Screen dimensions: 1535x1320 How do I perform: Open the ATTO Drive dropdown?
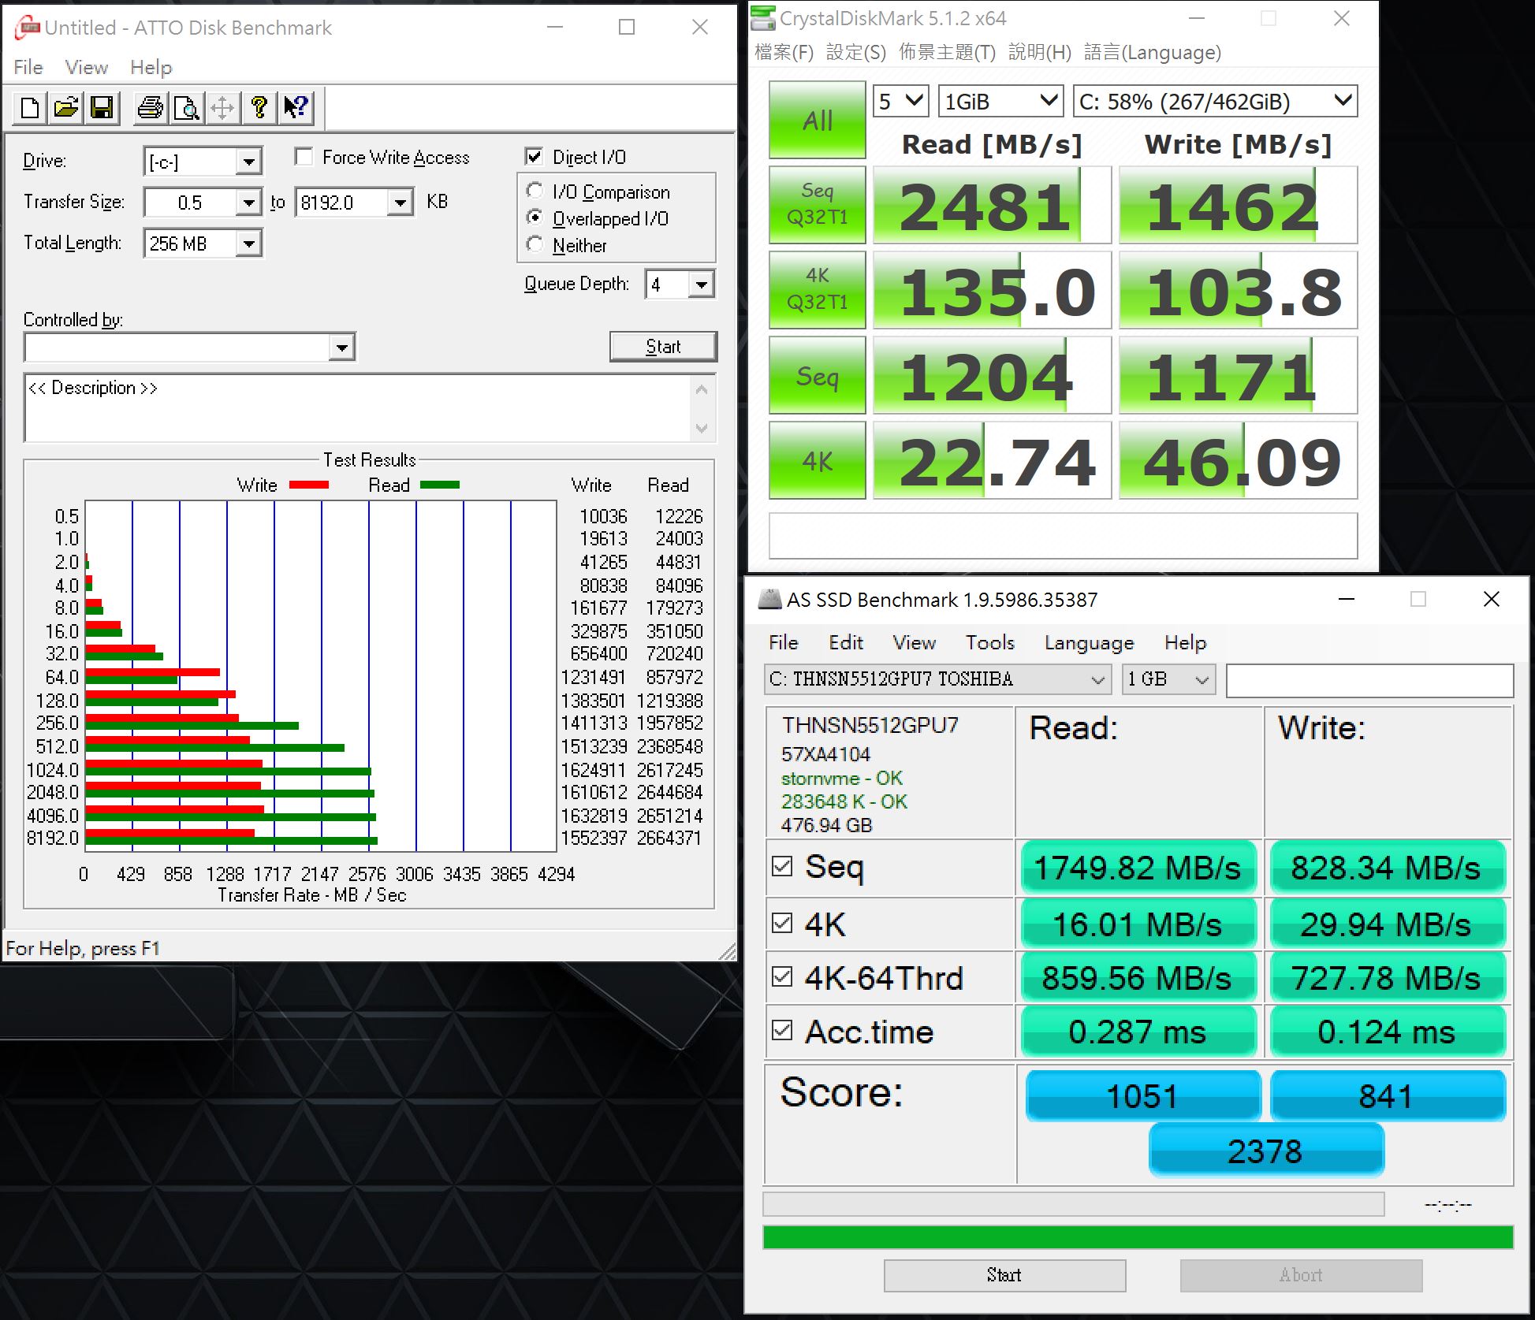tap(248, 162)
